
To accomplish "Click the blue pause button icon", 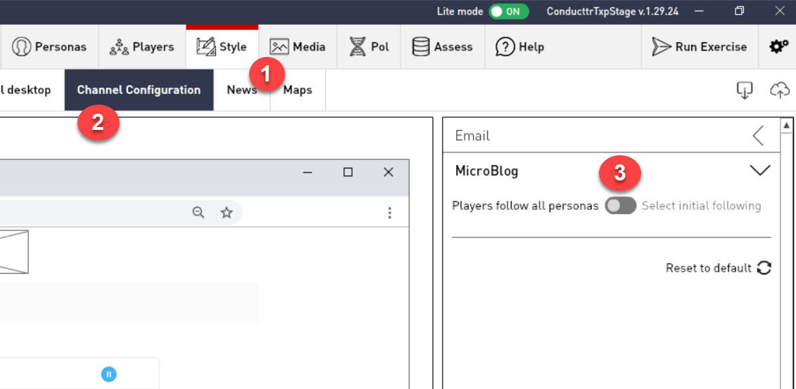I will click(x=108, y=374).
